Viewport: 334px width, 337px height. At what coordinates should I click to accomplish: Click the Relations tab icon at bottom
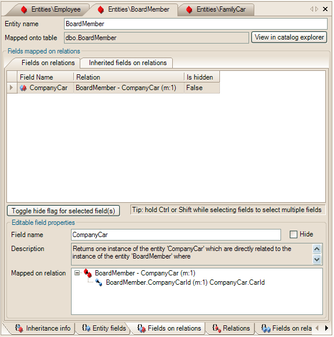pos(216,328)
